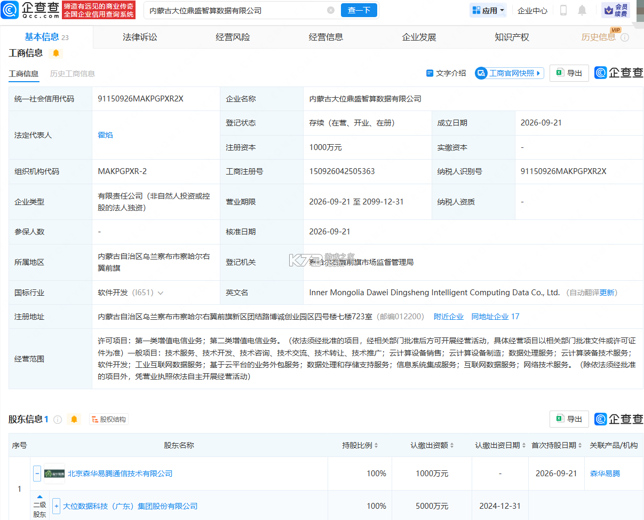The image size is (644, 520).
Task: Open 北京森华易腾通信技术有限公司 link
Action: click(x=120, y=474)
